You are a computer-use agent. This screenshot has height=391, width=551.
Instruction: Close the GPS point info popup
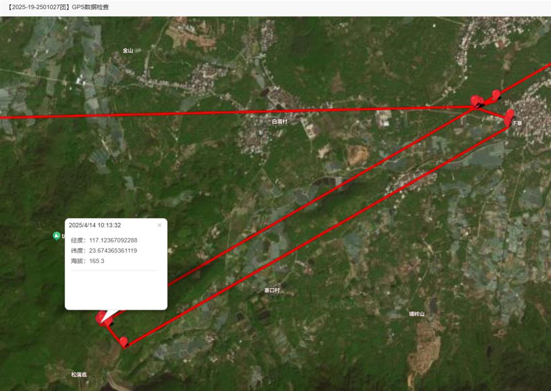(x=159, y=225)
